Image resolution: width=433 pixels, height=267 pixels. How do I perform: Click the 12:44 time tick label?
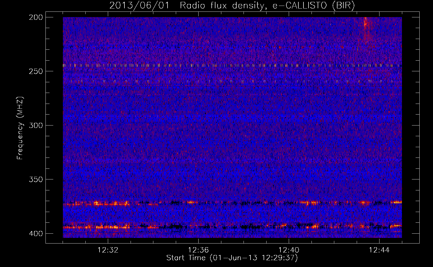[x=379, y=250]
